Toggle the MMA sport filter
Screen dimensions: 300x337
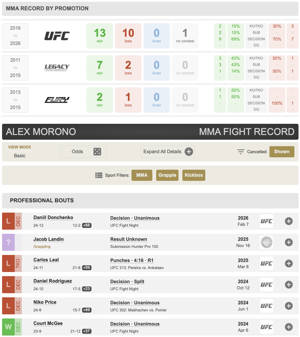point(142,175)
